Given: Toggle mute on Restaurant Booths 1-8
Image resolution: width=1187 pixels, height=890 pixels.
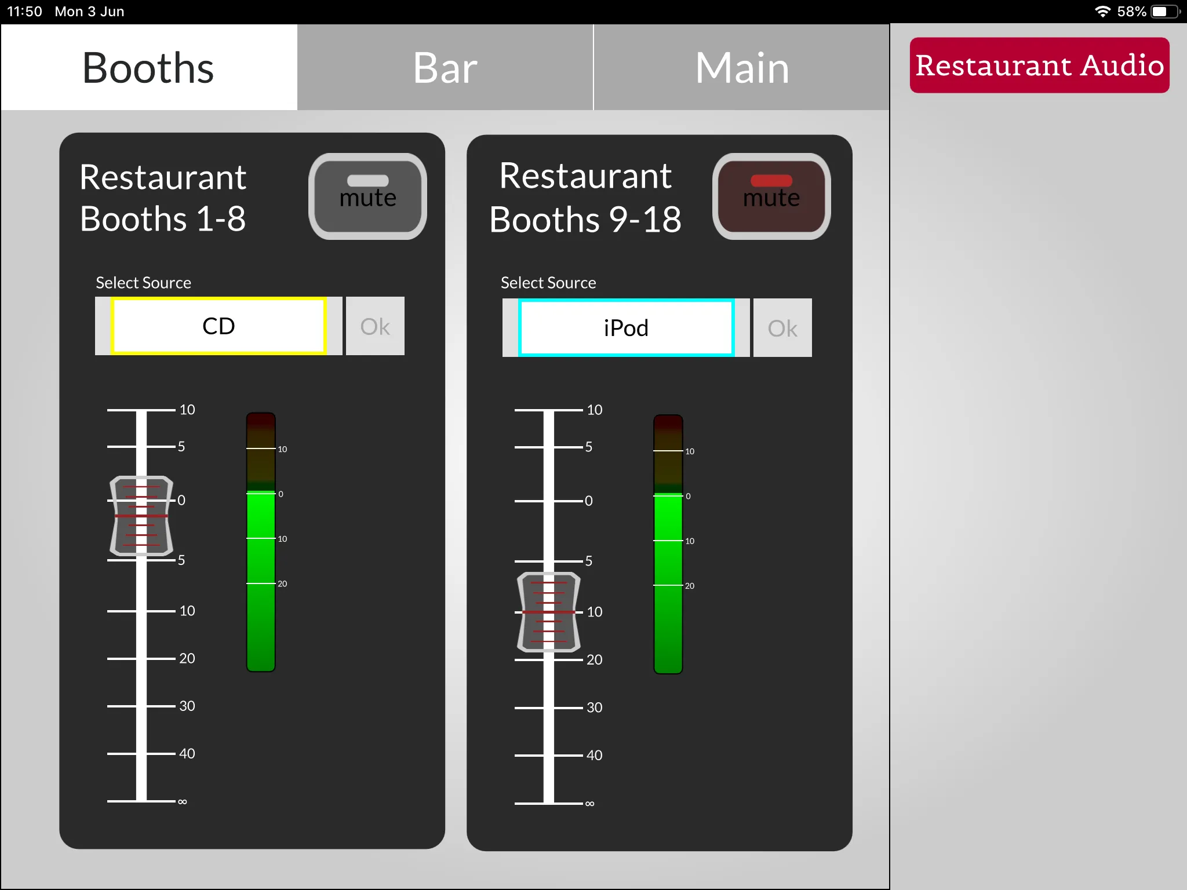Looking at the screenshot, I should [x=366, y=195].
